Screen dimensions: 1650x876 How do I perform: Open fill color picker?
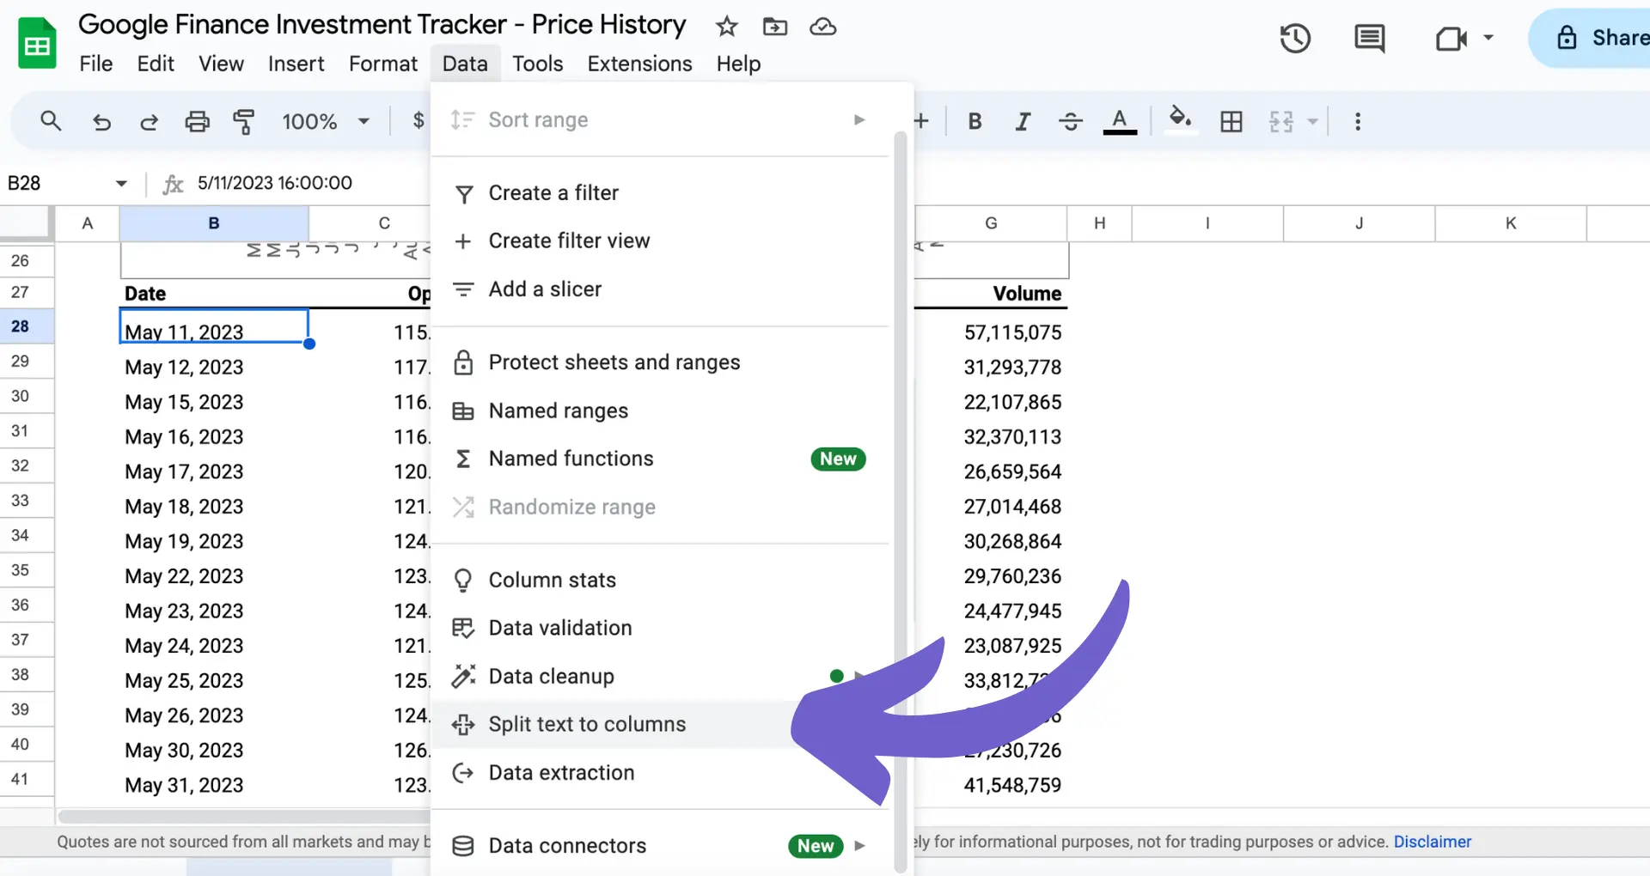(1181, 119)
